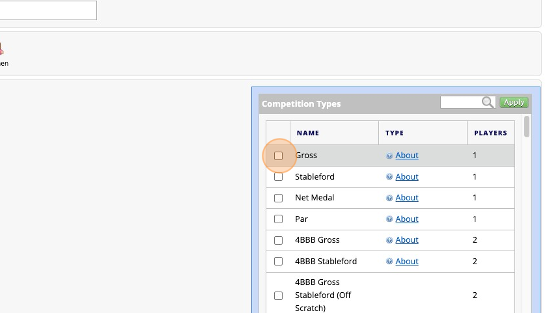The height and width of the screenshot is (313, 560).
Task: Enable the Stableford checkbox
Action: coord(279,177)
